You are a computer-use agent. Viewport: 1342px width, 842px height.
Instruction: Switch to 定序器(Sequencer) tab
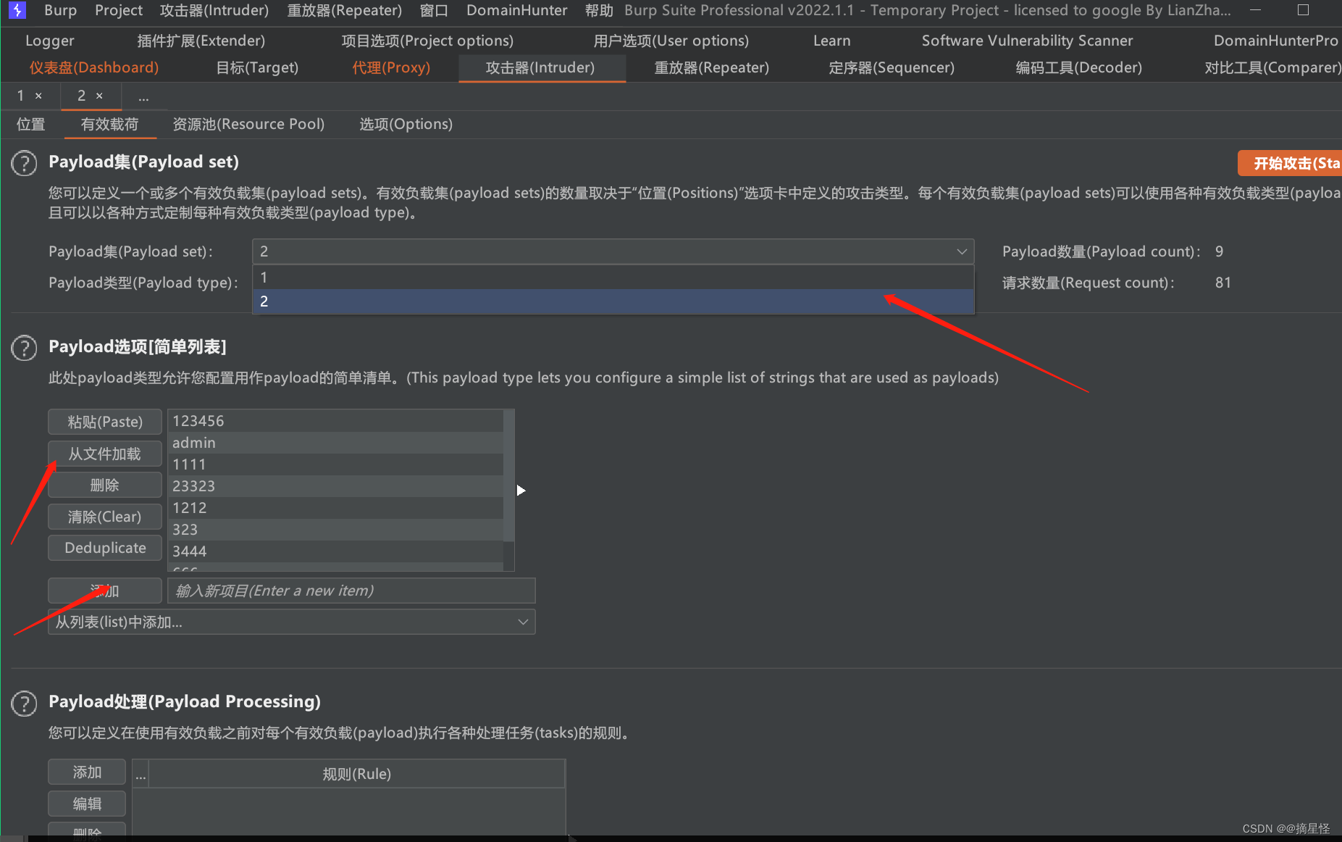tap(892, 67)
